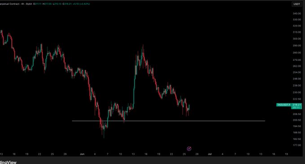Click the Jun label on time axis
This screenshot has width=305, height=164.
coord(82,154)
